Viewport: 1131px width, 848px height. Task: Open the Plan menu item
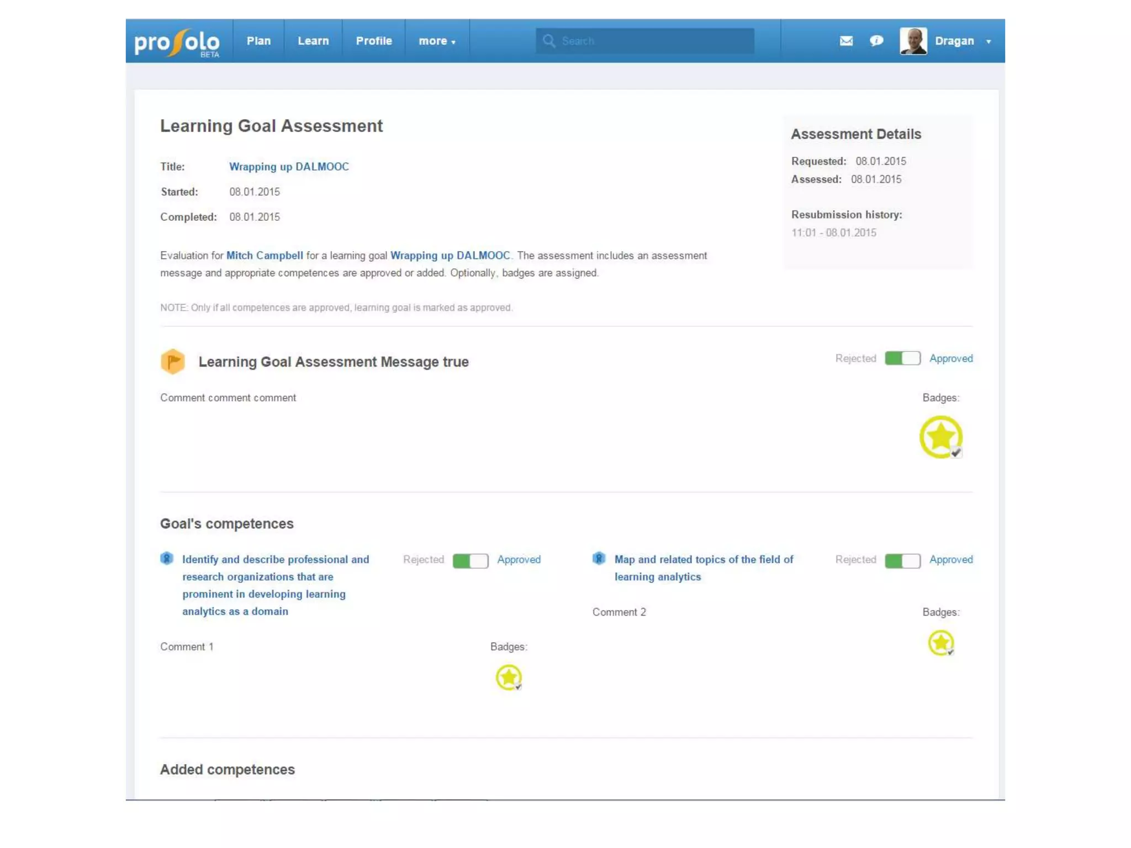coord(258,41)
